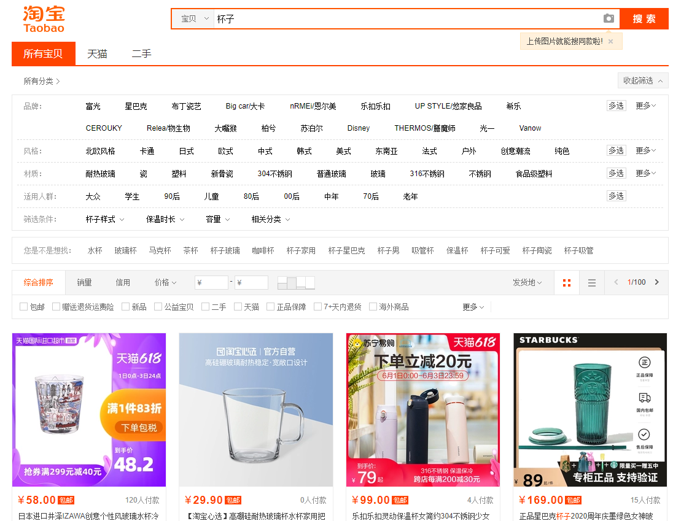Choose audience 学生
Screen dimensions: 673x521
tap(132, 196)
